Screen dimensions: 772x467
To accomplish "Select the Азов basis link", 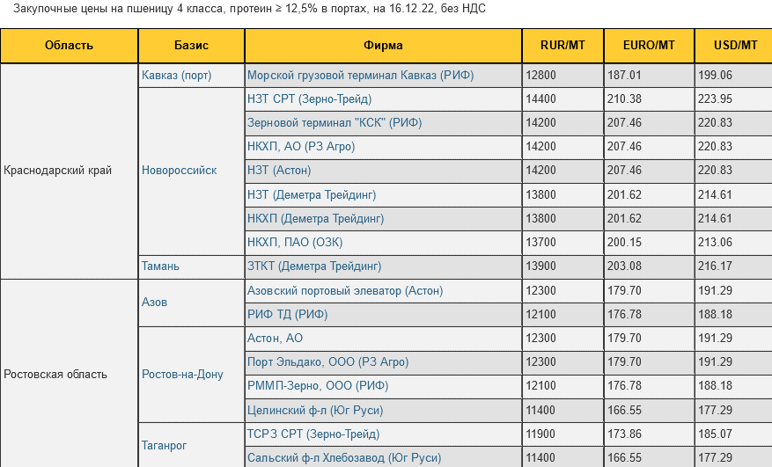I will tap(155, 302).
